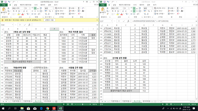Screen dimensions: 198x111
Task: Open Name Box dropdown arrow in left window
Action: click(13, 25)
